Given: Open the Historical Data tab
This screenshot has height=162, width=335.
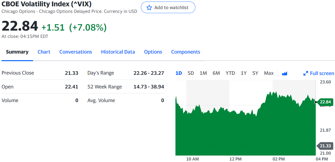Looking at the screenshot, I should coord(118,52).
